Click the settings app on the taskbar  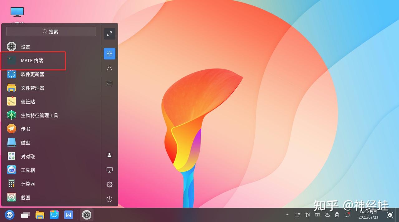[x=87, y=215]
